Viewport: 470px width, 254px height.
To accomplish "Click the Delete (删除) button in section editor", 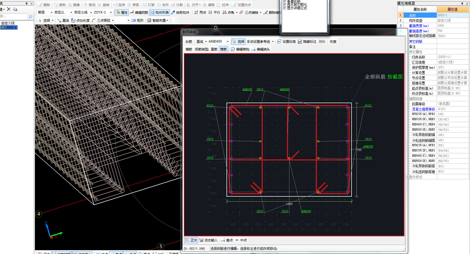I will tap(322, 41).
